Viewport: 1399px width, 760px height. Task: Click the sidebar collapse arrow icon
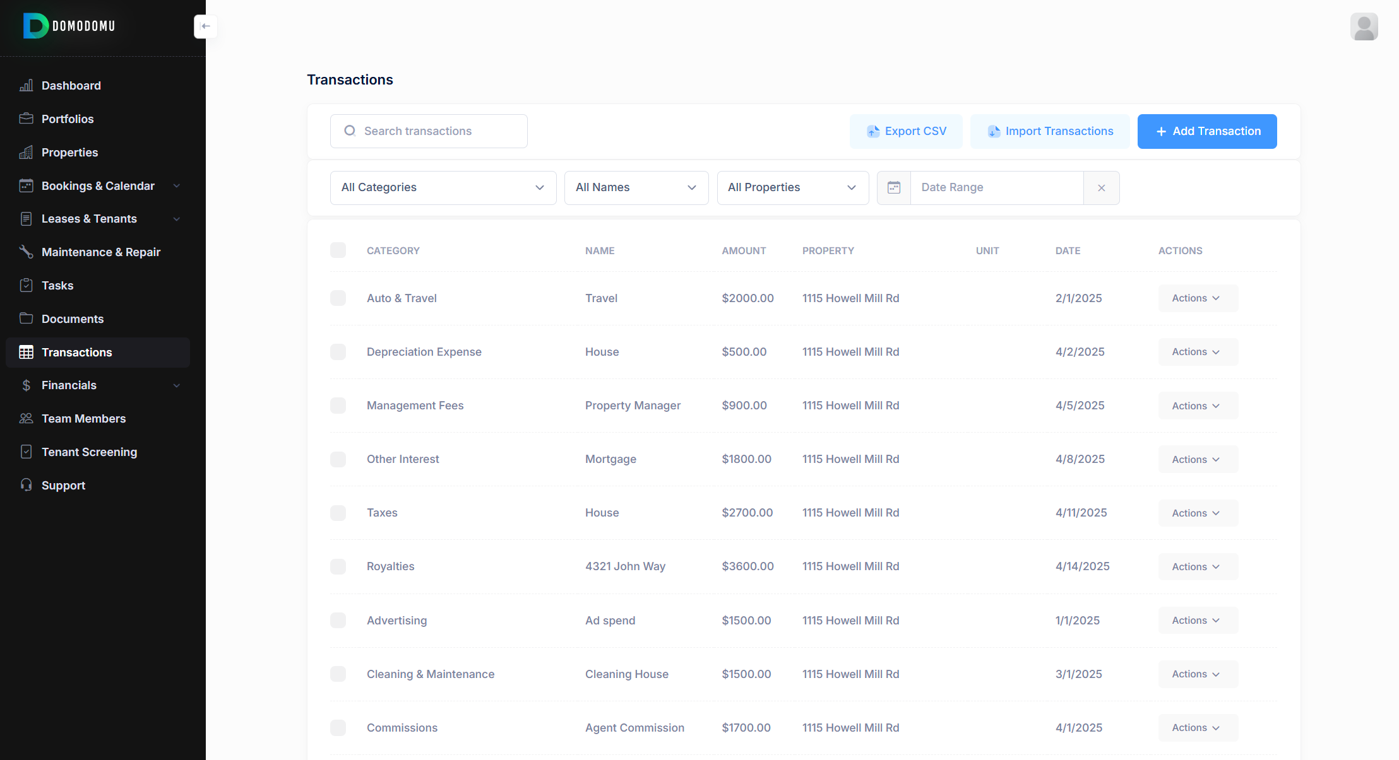205,26
